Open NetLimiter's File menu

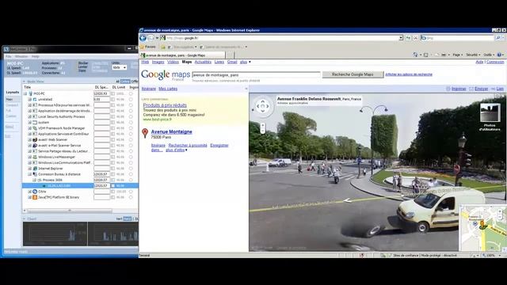tap(8, 56)
